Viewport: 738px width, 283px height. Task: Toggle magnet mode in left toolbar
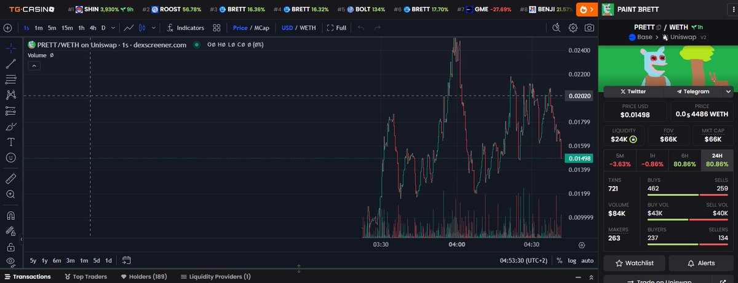click(10, 215)
